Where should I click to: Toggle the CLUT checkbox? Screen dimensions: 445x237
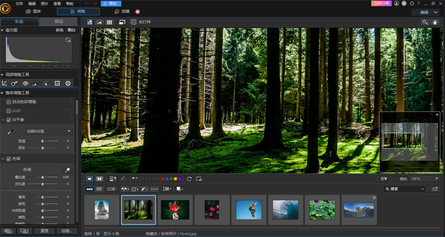coord(8,111)
